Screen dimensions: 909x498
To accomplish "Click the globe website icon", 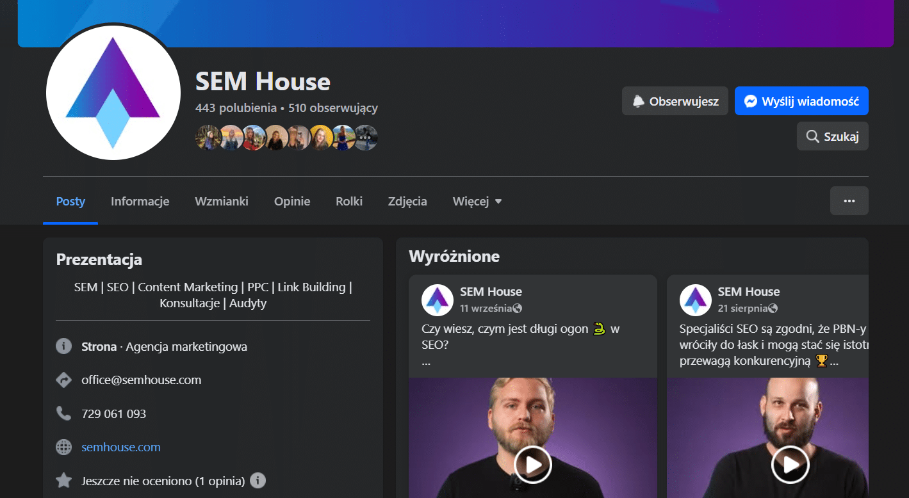I will point(63,447).
